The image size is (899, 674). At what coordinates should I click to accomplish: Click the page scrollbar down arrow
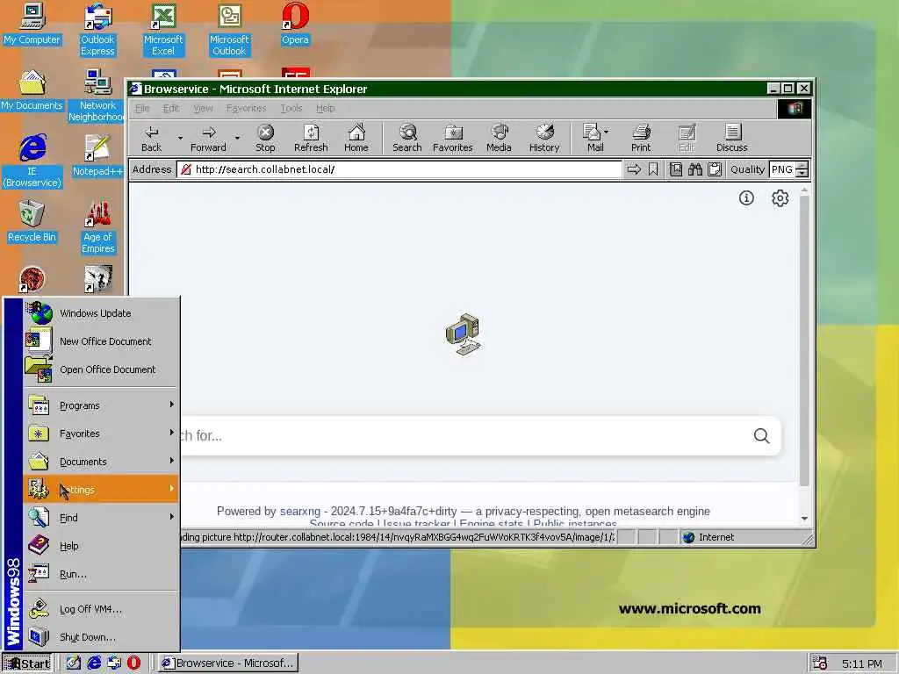(x=804, y=518)
